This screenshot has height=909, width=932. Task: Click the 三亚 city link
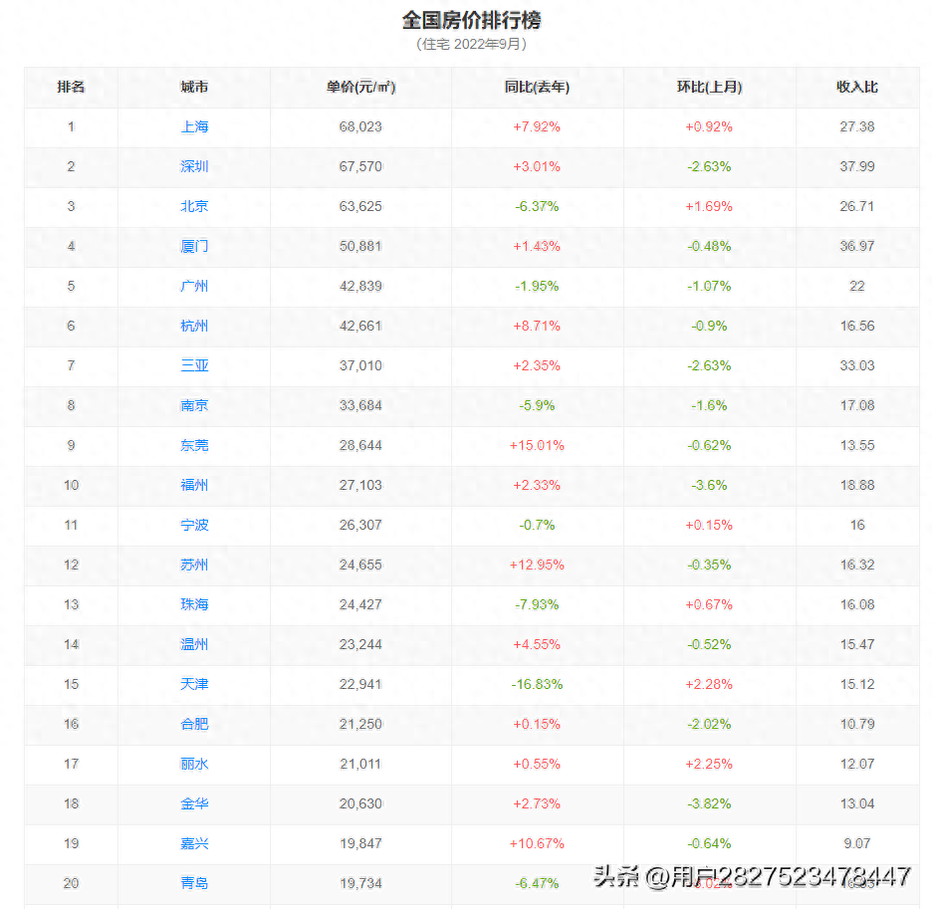[194, 365]
